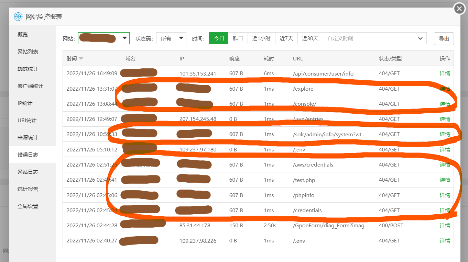468x262 pixels.
Task: Click the IP address 207.154.245.48
Action: [x=198, y=119]
